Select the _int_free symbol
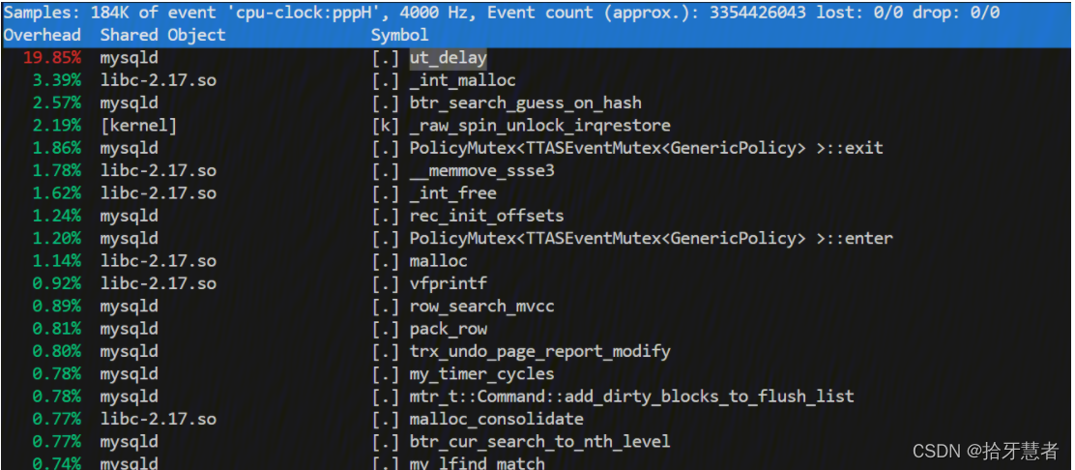Screen dimensions: 1075x470 pos(453,193)
